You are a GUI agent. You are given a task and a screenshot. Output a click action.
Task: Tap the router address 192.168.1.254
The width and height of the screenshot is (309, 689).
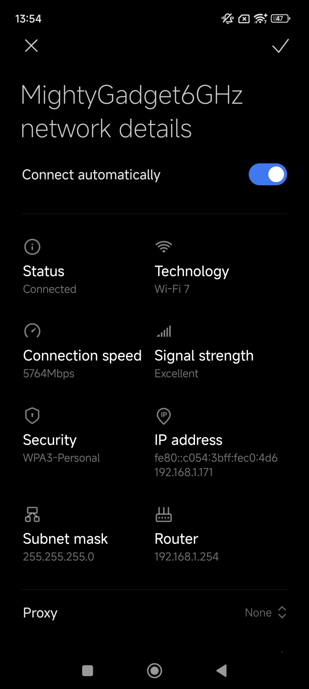click(x=186, y=557)
